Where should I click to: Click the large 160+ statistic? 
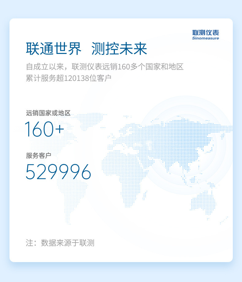pos(44,129)
